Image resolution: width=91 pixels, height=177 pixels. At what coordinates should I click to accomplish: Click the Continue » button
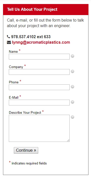point(26,150)
